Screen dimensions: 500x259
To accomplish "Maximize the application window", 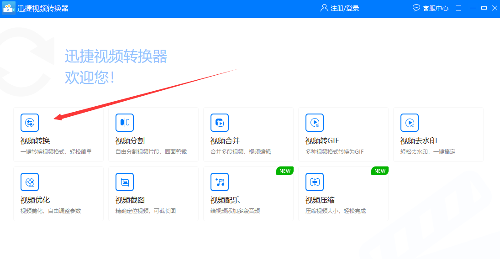I will pyautogui.click(x=484, y=8).
